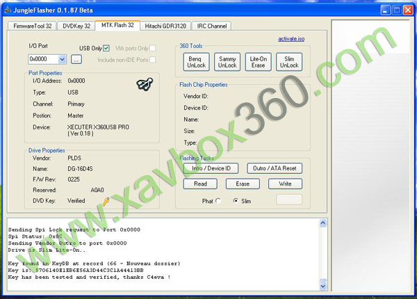The height and width of the screenshot is (299, 417).
Task: Select the MTK Flash 32 tab
Action: click(x=117, y=25)
